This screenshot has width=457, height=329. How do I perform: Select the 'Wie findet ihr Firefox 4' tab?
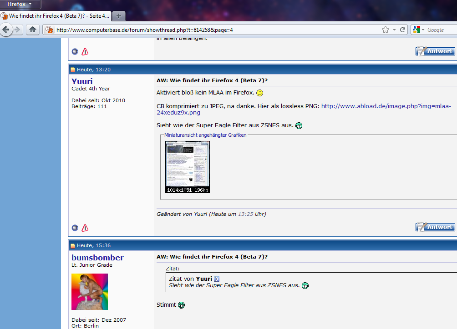click(x=56, y=16)
